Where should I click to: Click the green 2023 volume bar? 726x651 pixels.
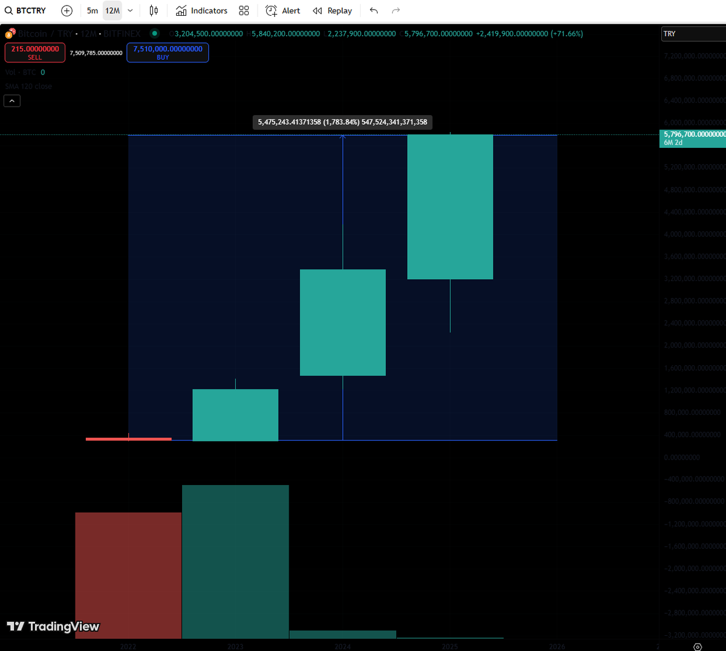pyautogui.click(x=235, y=561)
